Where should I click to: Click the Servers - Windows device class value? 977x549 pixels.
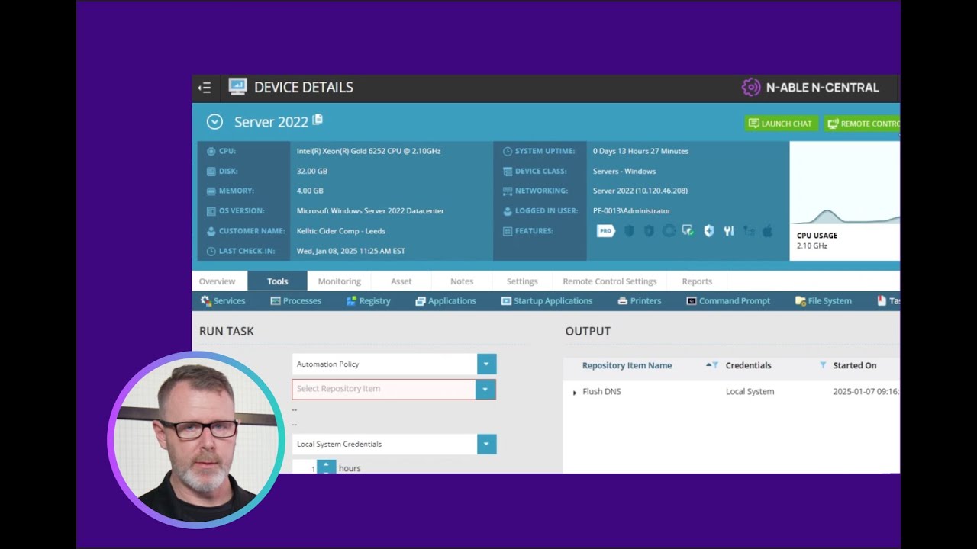(x=624, y=172)
